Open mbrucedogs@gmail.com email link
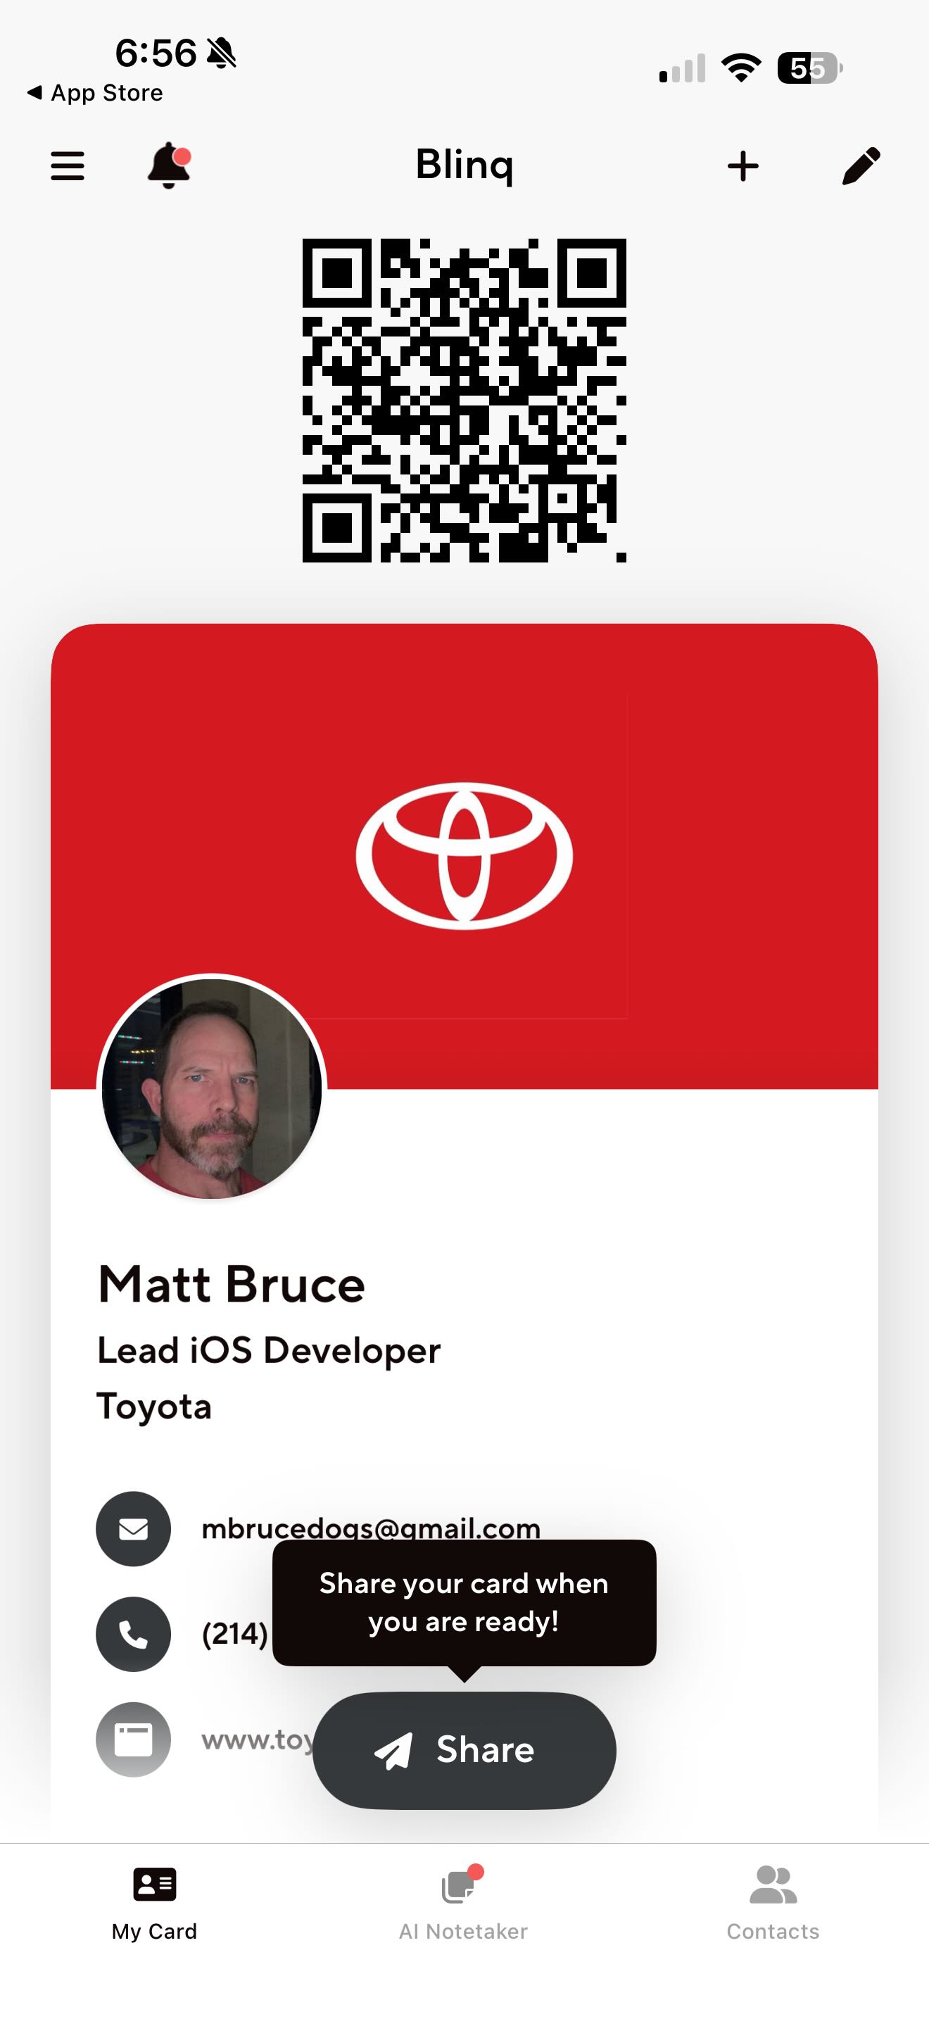This screenshot has width=929, height=2019. [372, 1528]
